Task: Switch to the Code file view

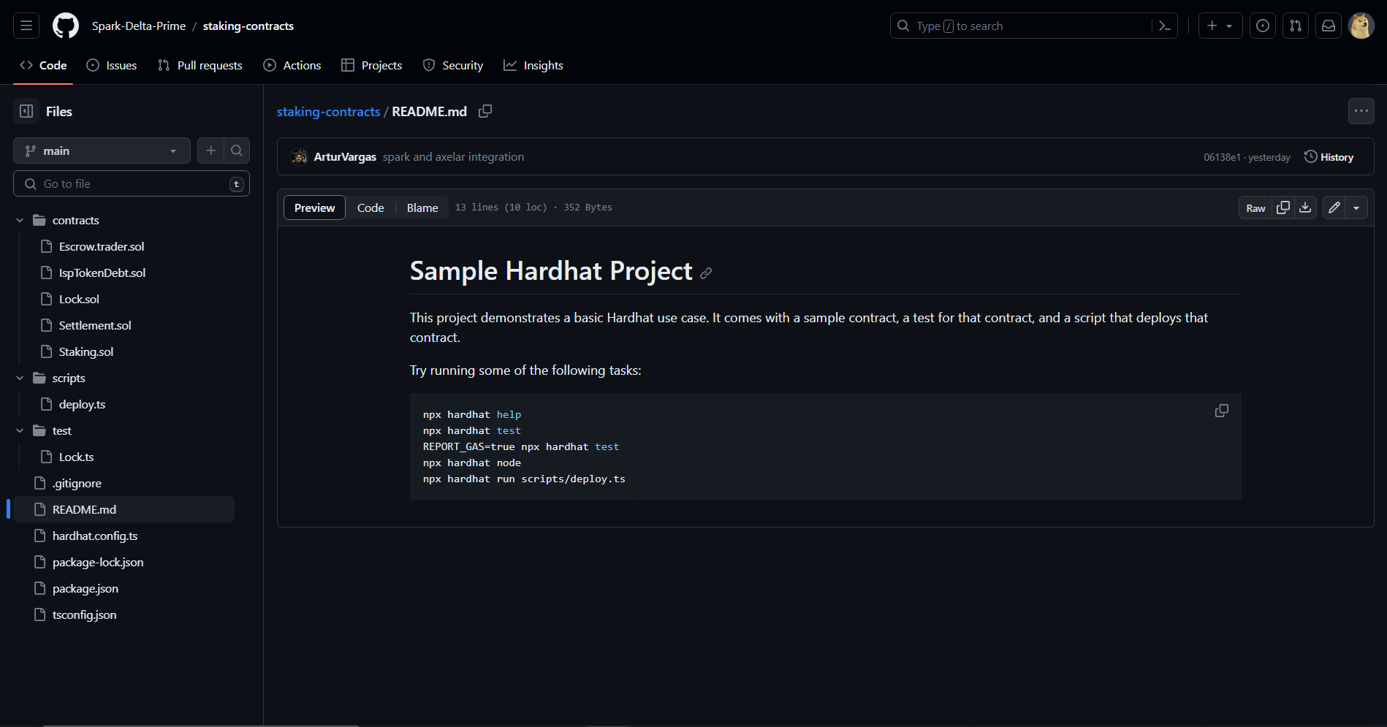Action: pos(370,208)
